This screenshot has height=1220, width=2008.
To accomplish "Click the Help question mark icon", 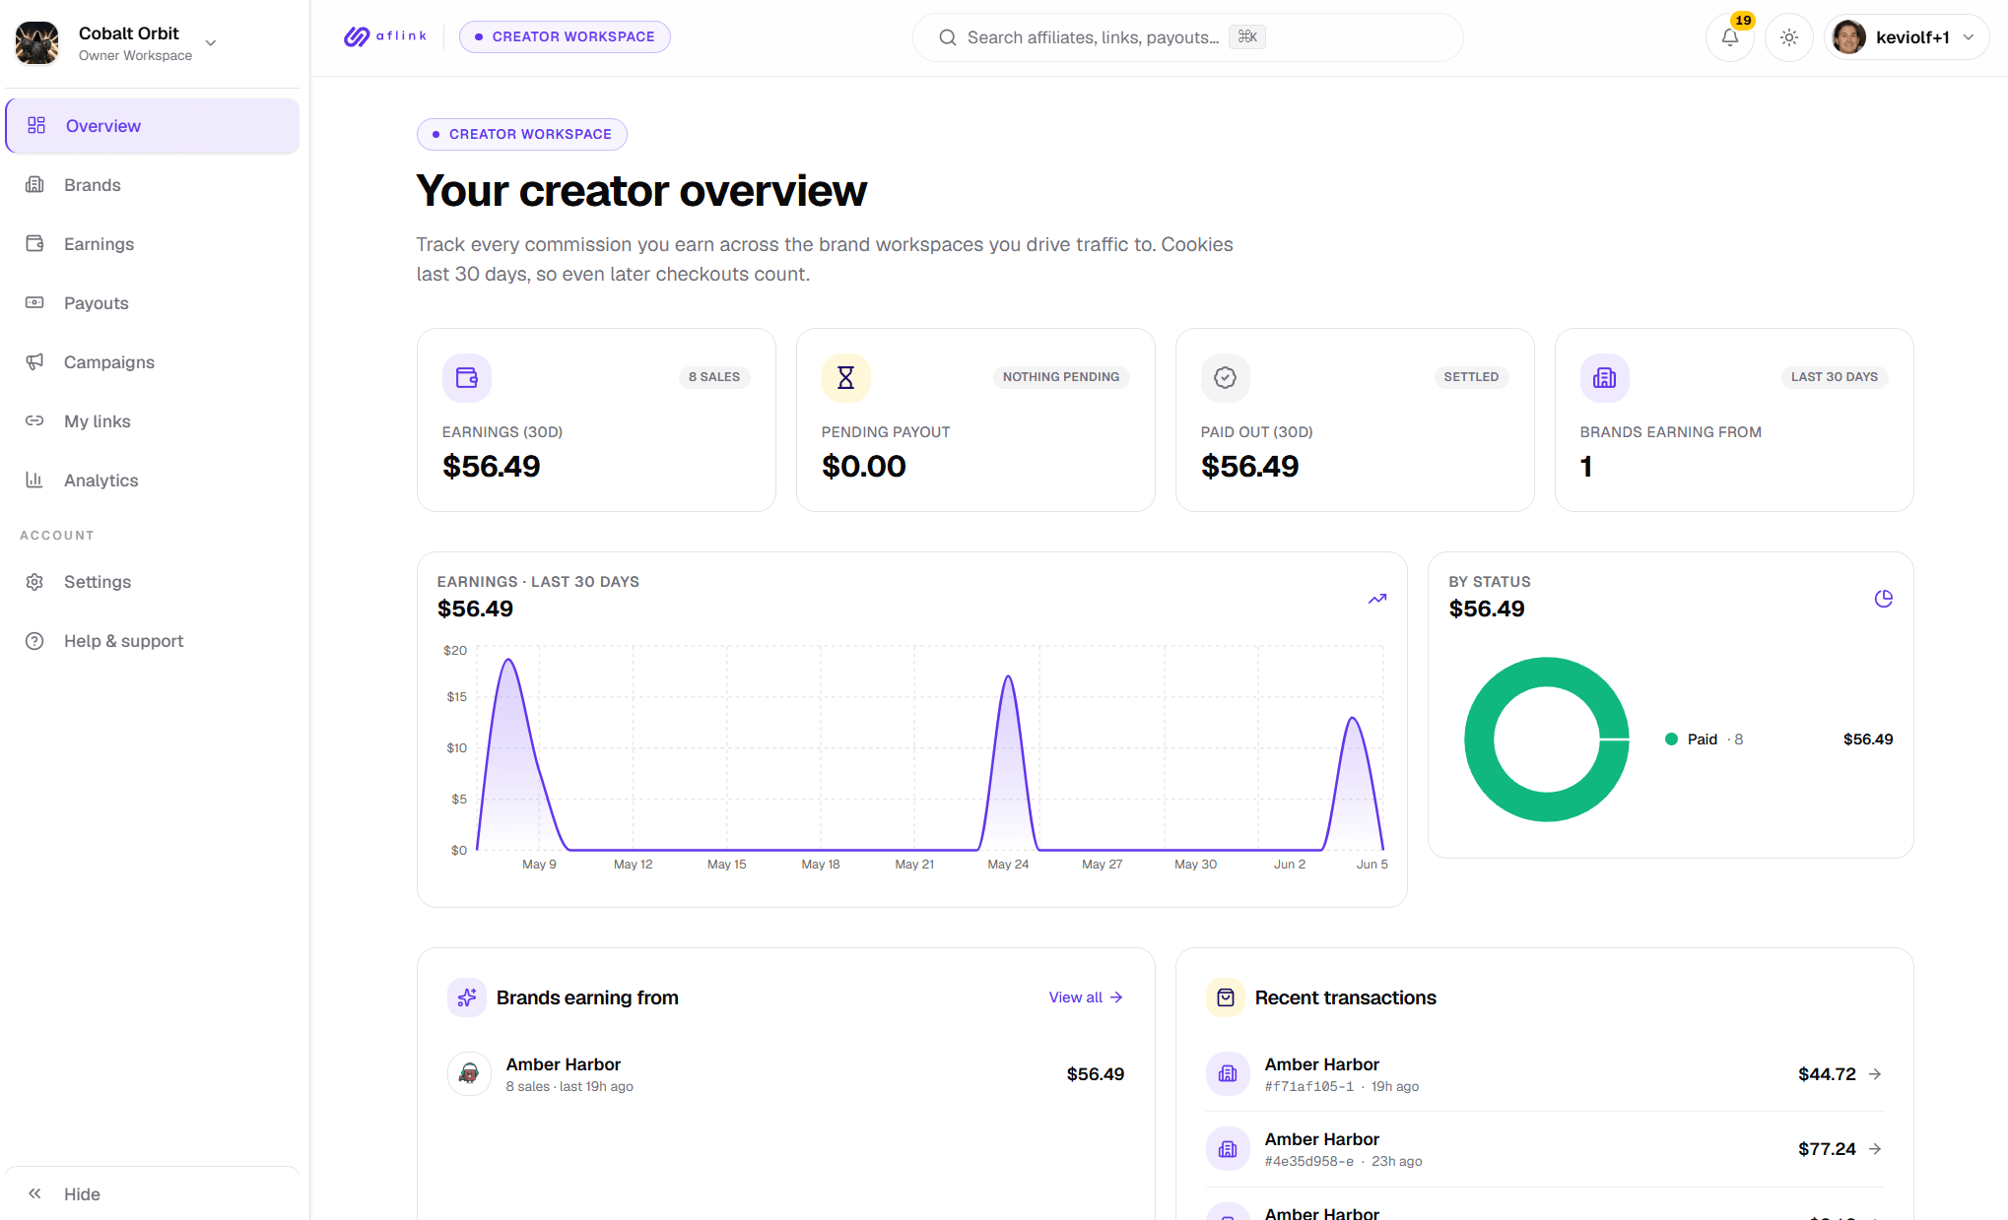I will [34, 641].
